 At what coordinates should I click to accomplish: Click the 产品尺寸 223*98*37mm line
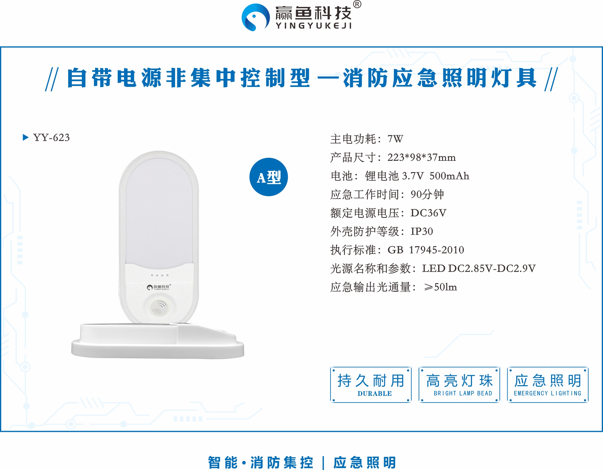(x=393, y=157)
